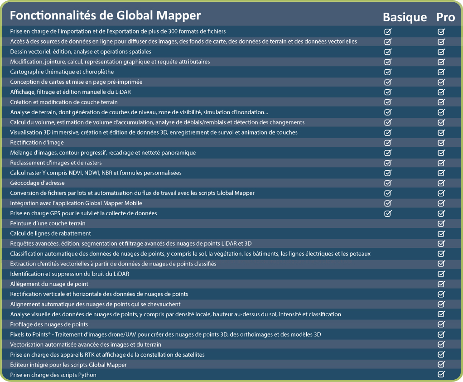Viewport: 463px width, 382px height.
Task: Click Pro checkmark for GPS suivi row
Action: [441, 213]
